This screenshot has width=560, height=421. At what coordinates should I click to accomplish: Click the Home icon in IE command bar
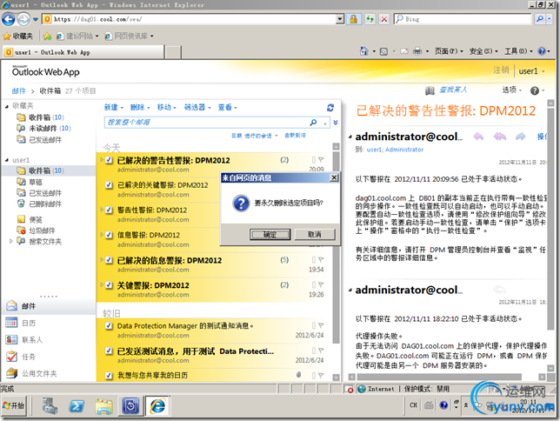pos(363,51)
